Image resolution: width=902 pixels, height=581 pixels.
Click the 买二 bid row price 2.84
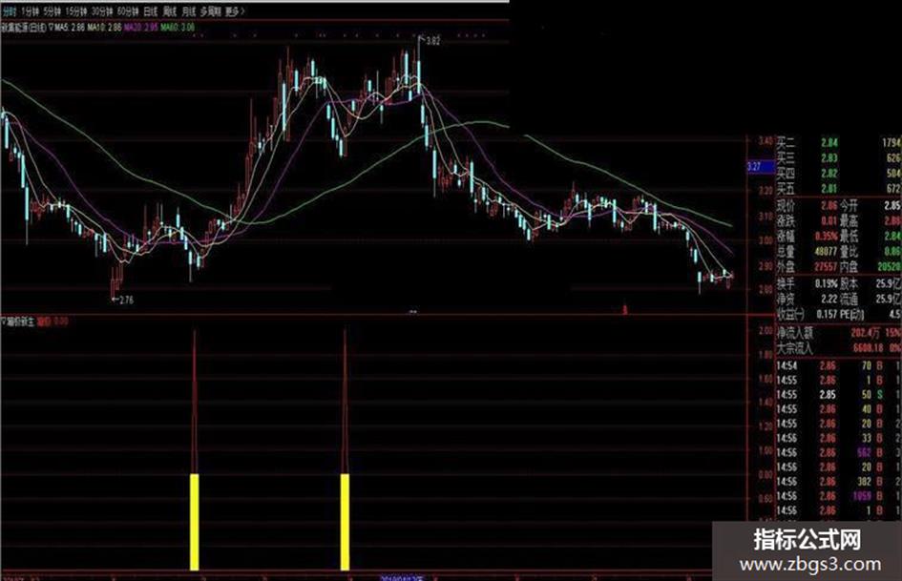[x=829, y=143]
